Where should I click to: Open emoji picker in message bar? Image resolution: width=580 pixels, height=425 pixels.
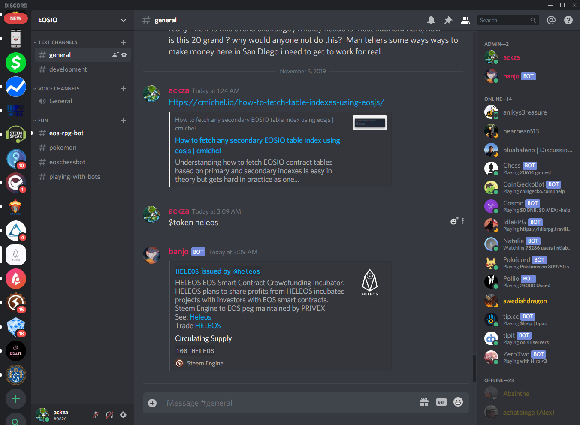click(458, 402)
